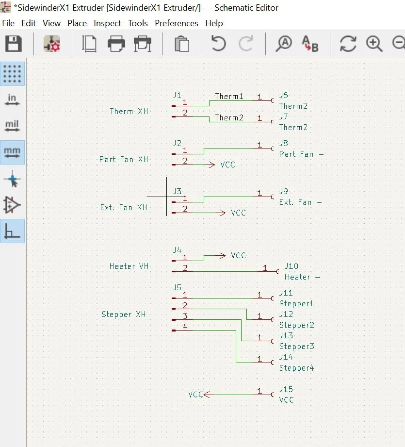Open the Place menu
Viewport: 405px width, 447px height.
tap(77, 23)
